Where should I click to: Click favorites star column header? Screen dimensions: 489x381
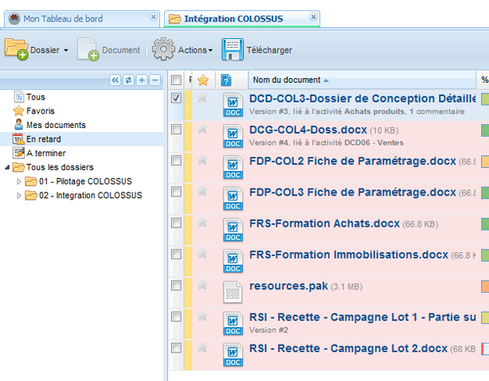pos(203,80)
